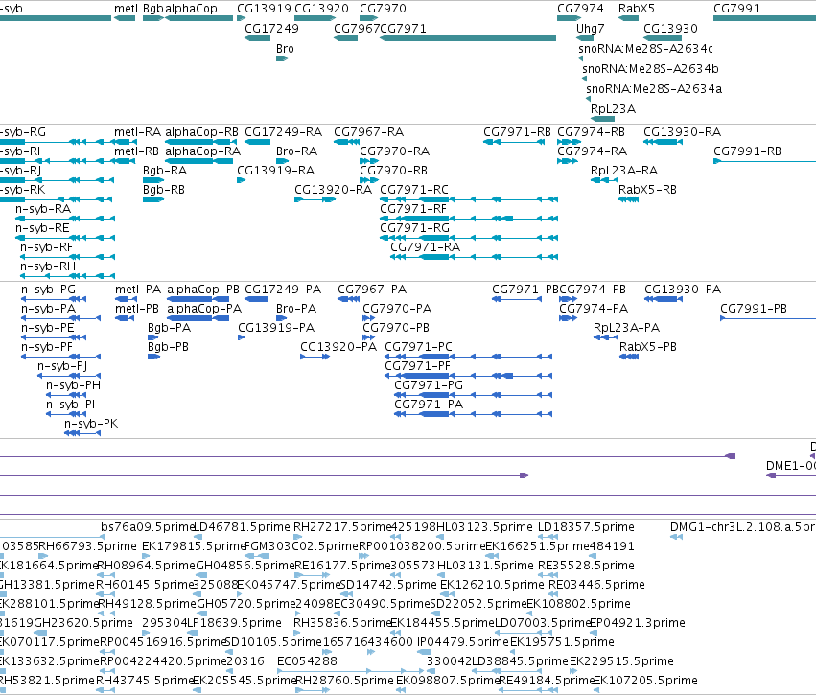The image size is (816, 695).
Task: Click the metl-RB transcript label
Action: pyautogui.click(x=136, y=151)
